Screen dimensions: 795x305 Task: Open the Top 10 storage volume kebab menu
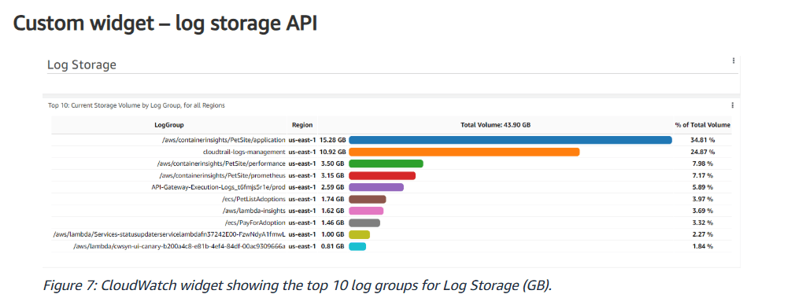pos(733,105)
